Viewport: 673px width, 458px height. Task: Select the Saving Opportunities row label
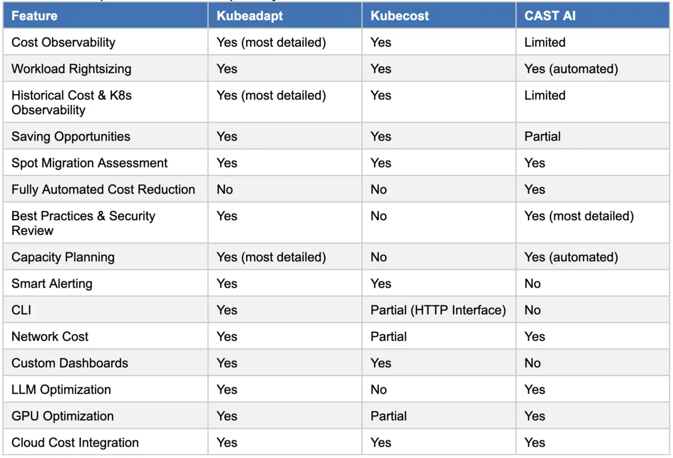click(71, 137)
